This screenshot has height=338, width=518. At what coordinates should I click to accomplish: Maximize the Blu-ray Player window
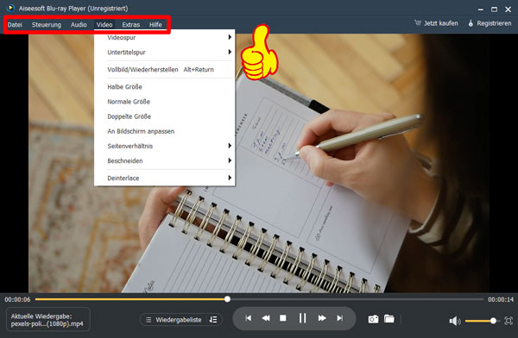[x=494, y=9]
